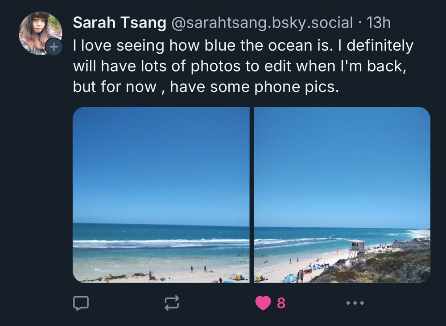Repost this post with the arrows icon
The image size is (446, 326).
[x=172, y=303]
